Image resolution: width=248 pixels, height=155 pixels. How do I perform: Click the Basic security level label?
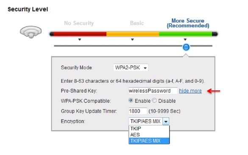tap(137, 23)
